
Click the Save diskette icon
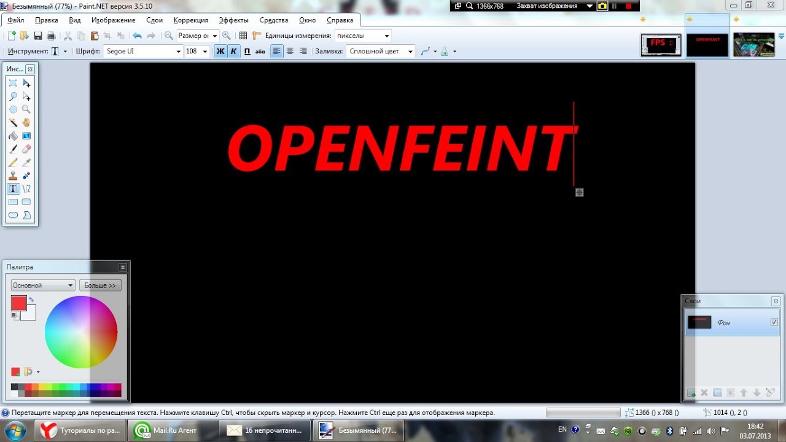click(x=38, y=36)
